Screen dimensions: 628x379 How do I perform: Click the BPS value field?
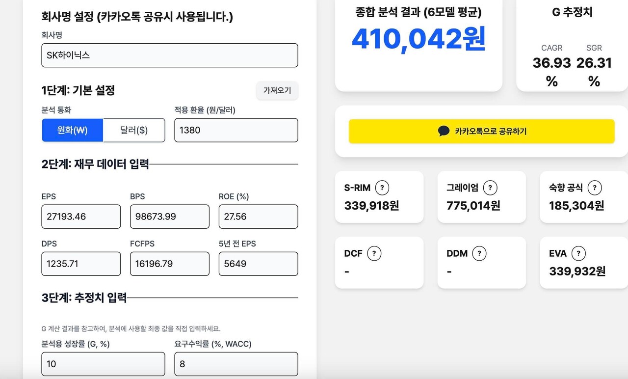169,217
